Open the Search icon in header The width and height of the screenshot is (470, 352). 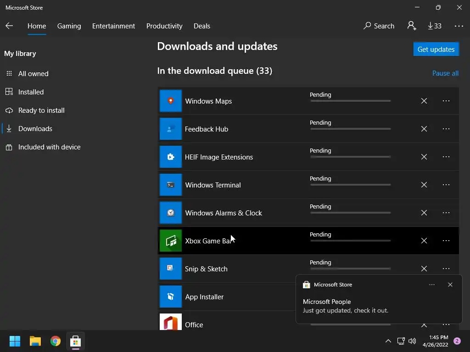coord(379,26)
